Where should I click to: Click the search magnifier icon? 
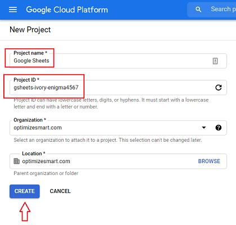tap(198, 10)
